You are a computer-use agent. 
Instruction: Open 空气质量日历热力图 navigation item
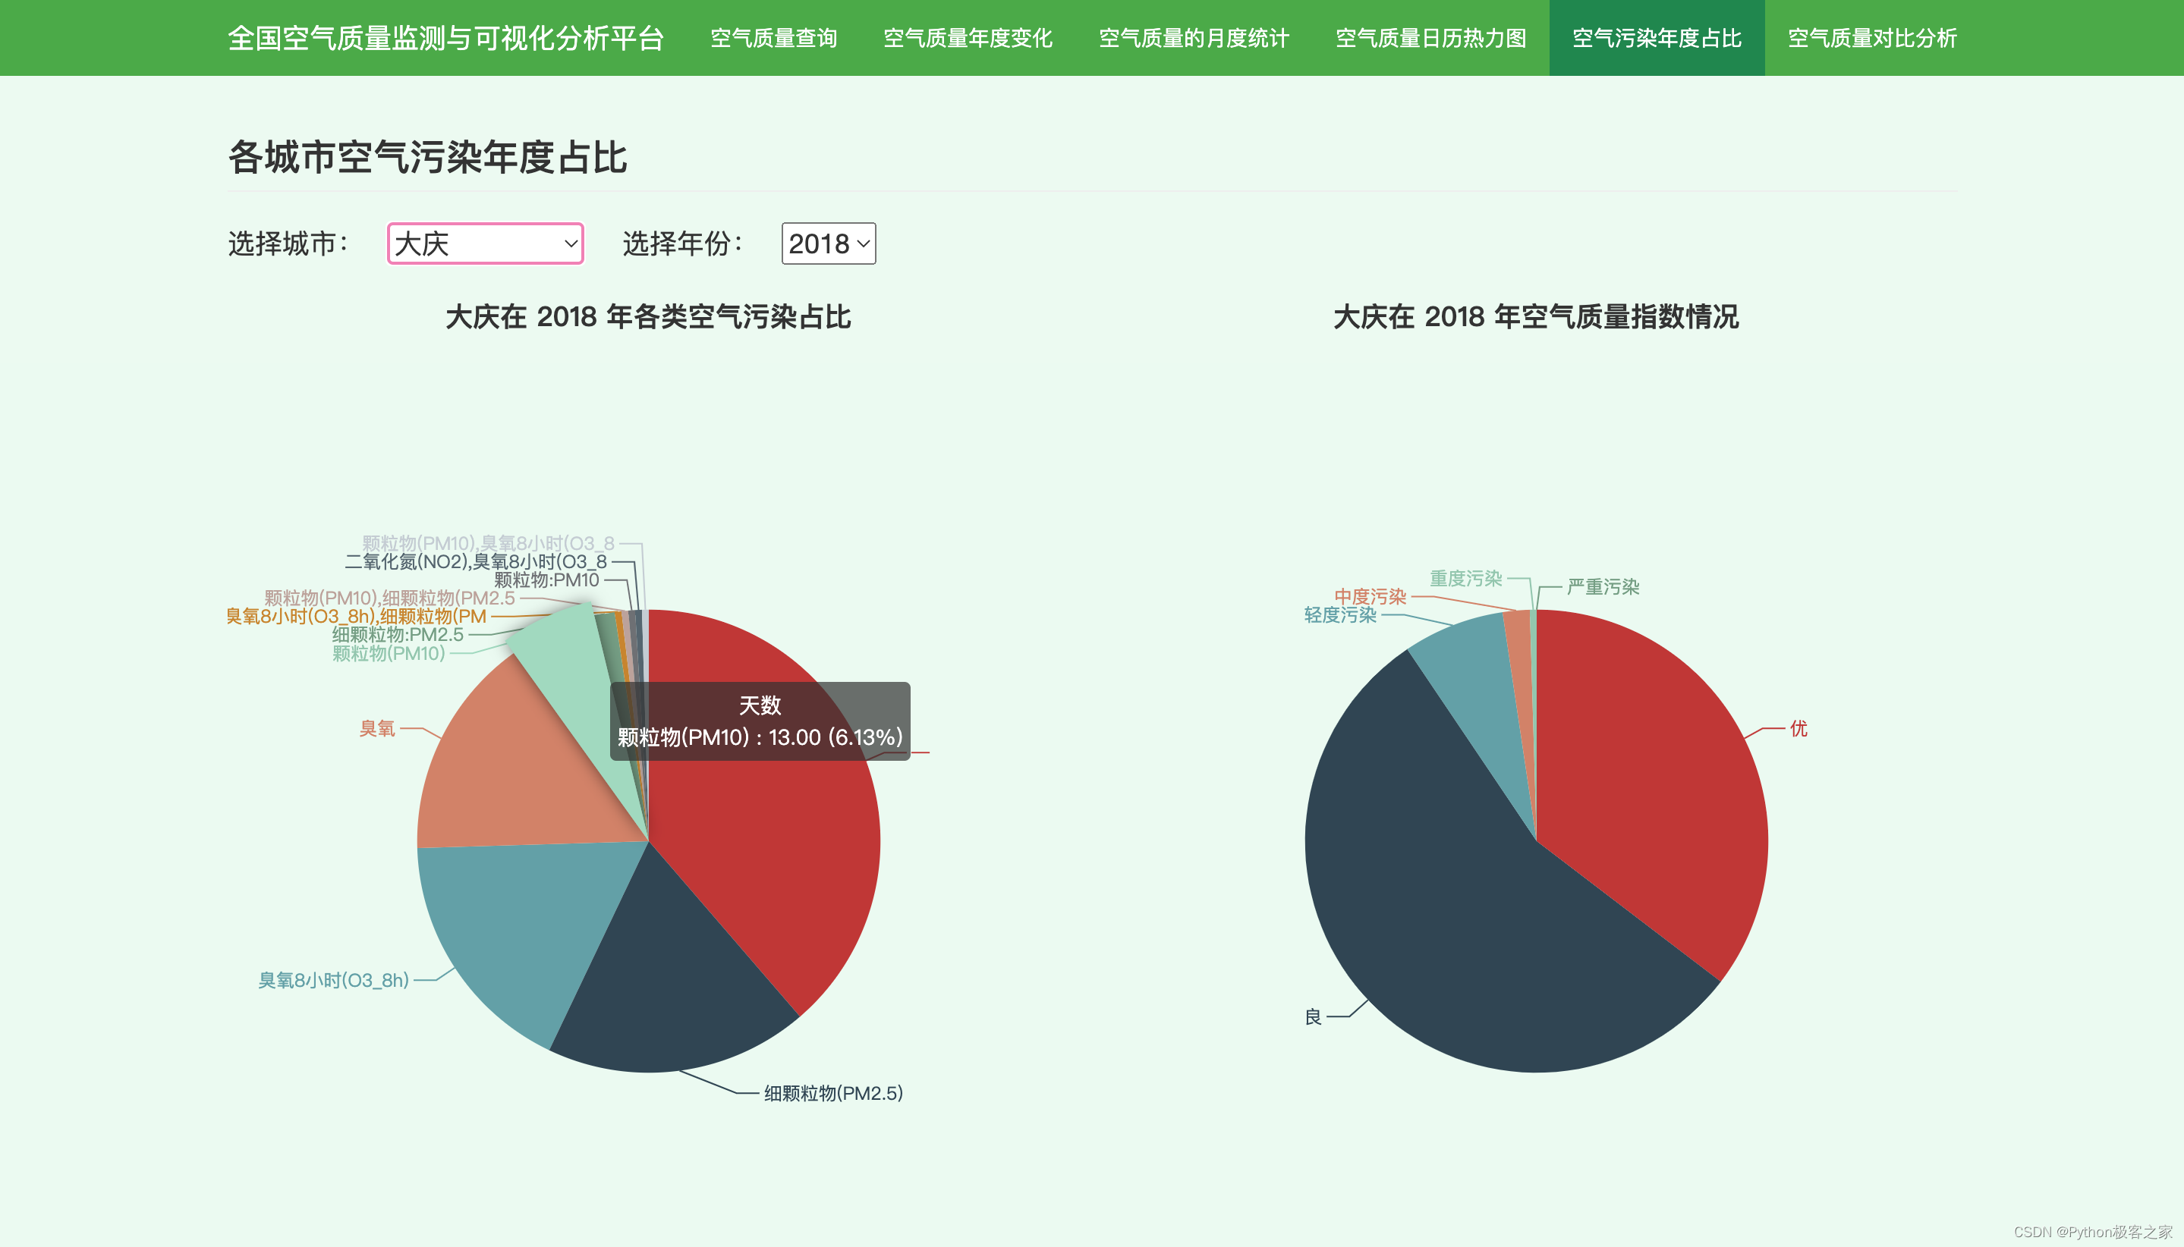1430,39
